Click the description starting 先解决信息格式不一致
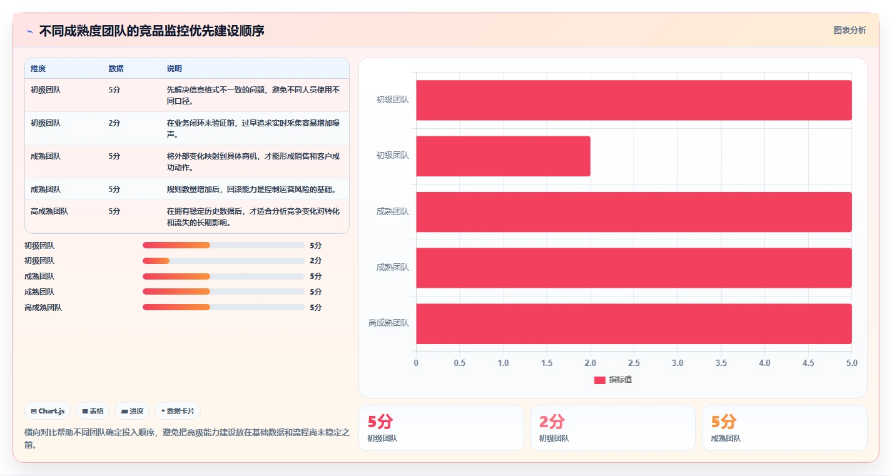Viewport: 892px width, 476px height. (x=253, y=95)
